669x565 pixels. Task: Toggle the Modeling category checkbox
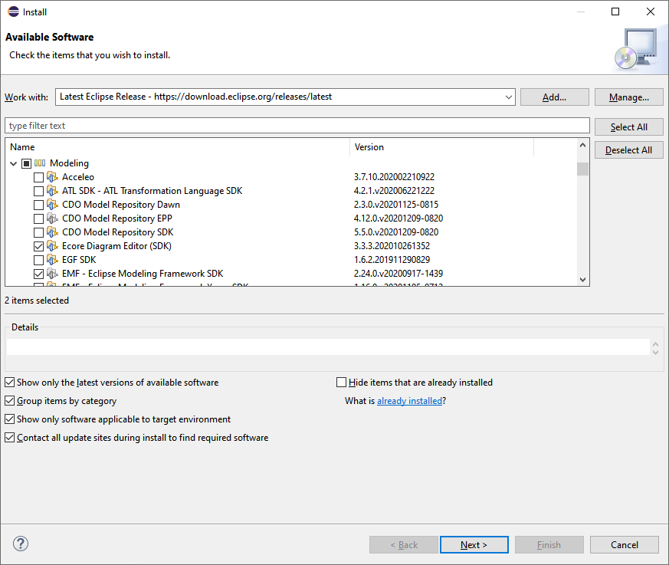27,163
